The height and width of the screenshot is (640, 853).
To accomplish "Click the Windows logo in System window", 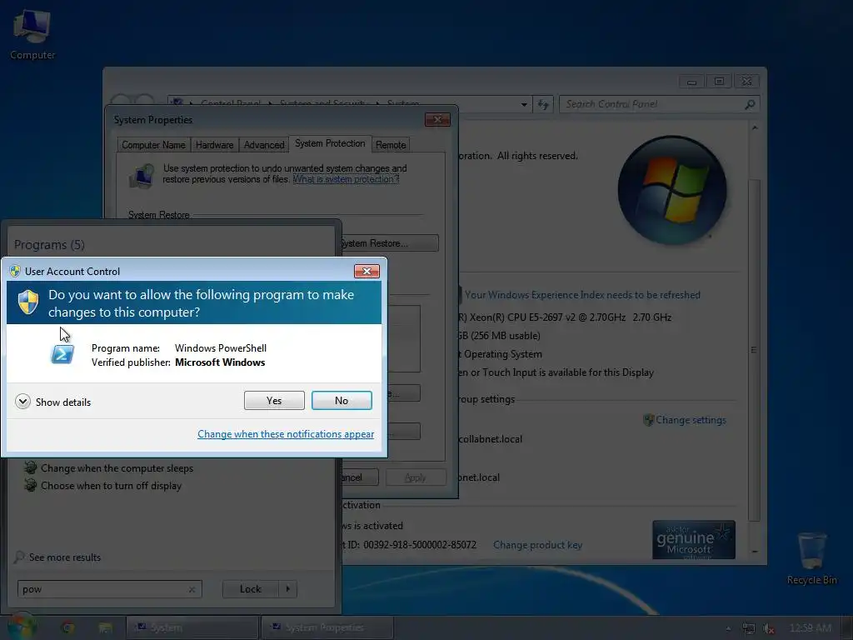I will pos(672,190).
